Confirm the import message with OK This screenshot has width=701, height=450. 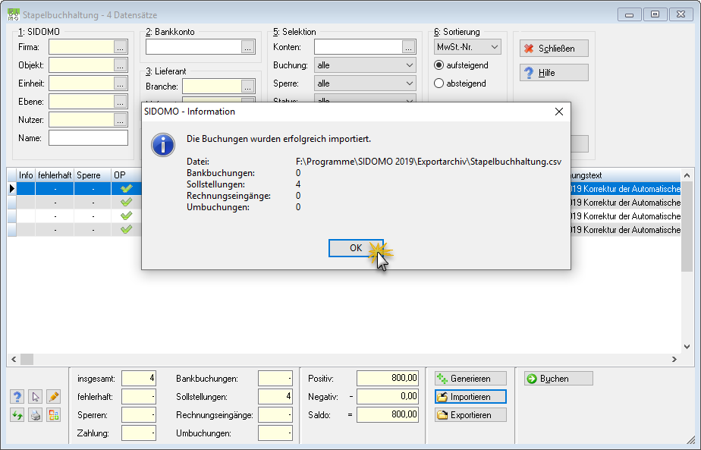click(x=356, y=248)
